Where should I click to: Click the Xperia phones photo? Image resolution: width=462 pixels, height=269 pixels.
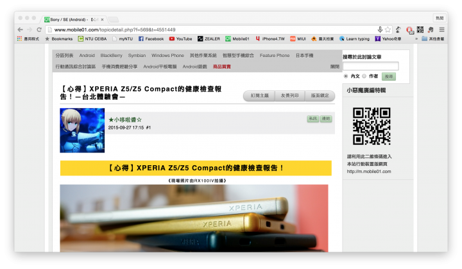194,218
